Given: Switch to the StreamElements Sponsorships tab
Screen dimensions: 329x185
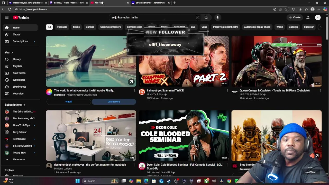Looking at the screenshot, I should pyautogui.click(x=150, y=3).
